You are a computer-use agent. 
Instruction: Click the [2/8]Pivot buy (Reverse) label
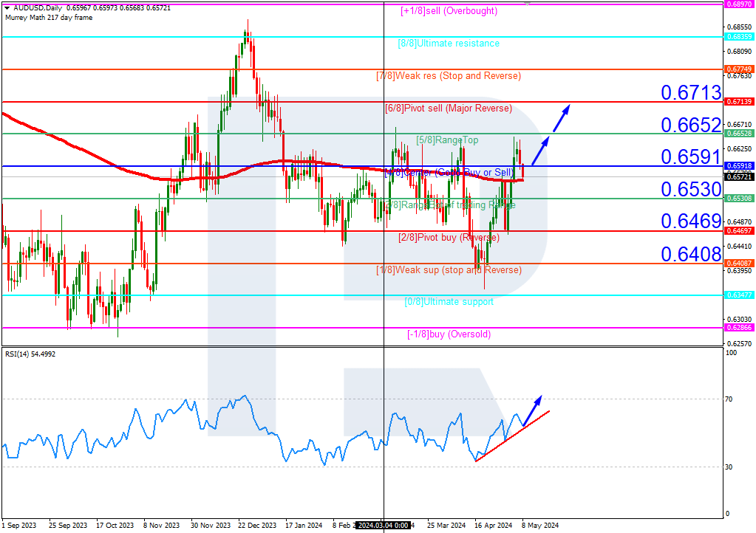point(449,235)
